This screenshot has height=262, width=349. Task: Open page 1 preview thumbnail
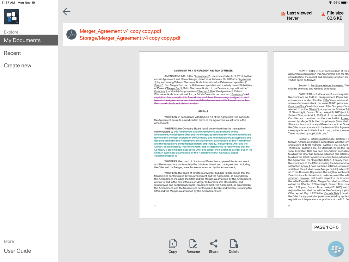(204, 135)
